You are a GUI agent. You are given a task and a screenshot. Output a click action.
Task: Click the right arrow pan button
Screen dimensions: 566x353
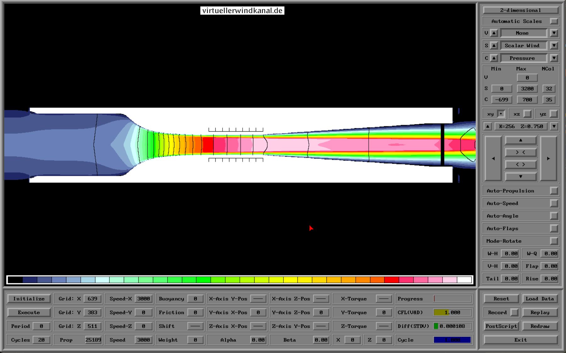(x=548, y=158)
